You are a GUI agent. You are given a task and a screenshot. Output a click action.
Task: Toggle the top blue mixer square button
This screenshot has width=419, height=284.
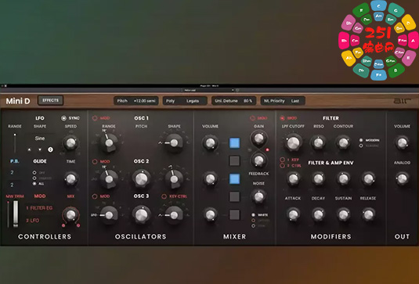234,143
